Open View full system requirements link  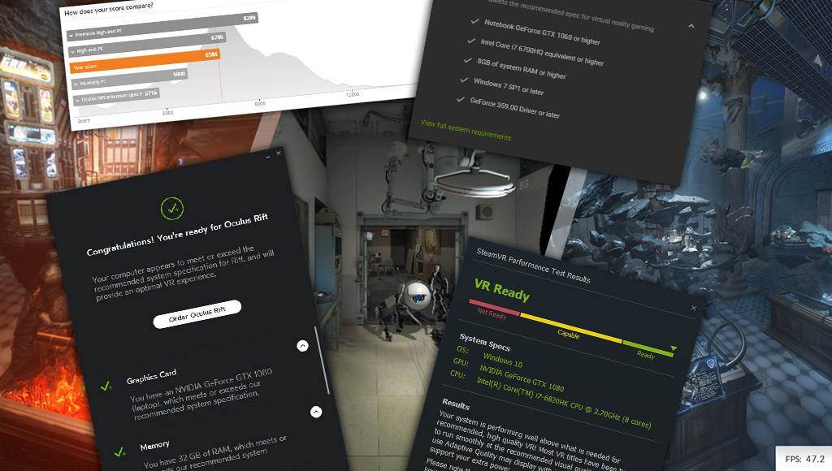(466, 130)
